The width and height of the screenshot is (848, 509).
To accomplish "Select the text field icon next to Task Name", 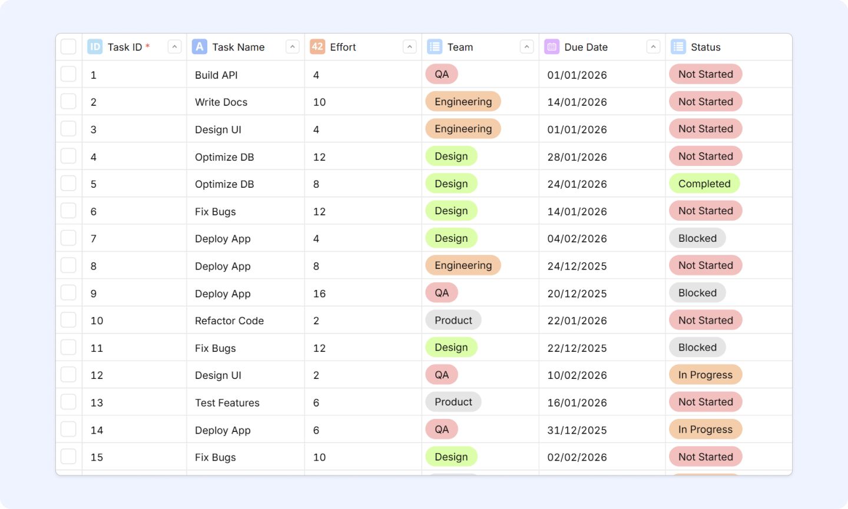I will coord(199,46).
